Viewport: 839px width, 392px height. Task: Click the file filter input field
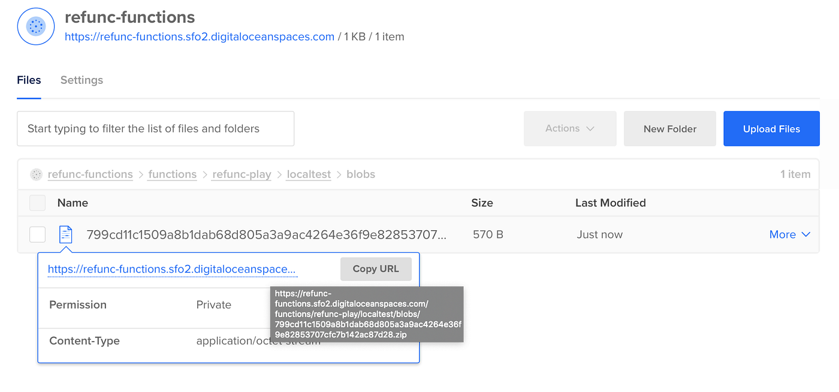[x=156, y=128]
